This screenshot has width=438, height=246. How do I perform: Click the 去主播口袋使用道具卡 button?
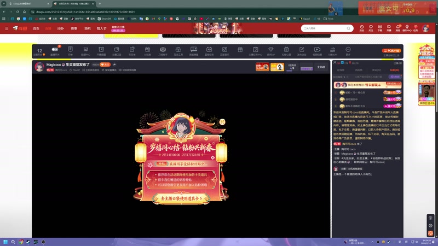coord(181,198)
